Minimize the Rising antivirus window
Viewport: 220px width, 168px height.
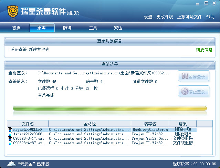point(198,4)
